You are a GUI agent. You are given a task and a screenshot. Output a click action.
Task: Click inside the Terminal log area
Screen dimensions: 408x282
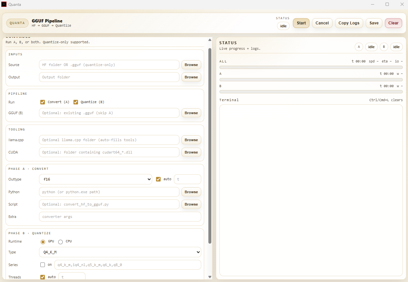[311, 190]
